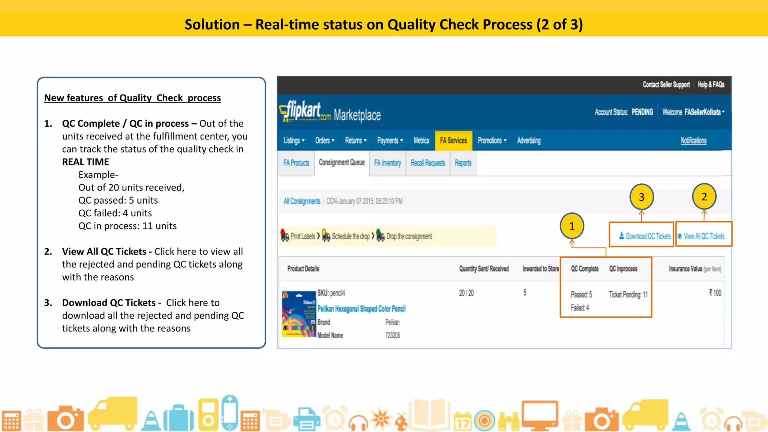768x432 pixels.
Task: Click the Flipkart Marketplace logo
Action: click(x=330, y=112)
